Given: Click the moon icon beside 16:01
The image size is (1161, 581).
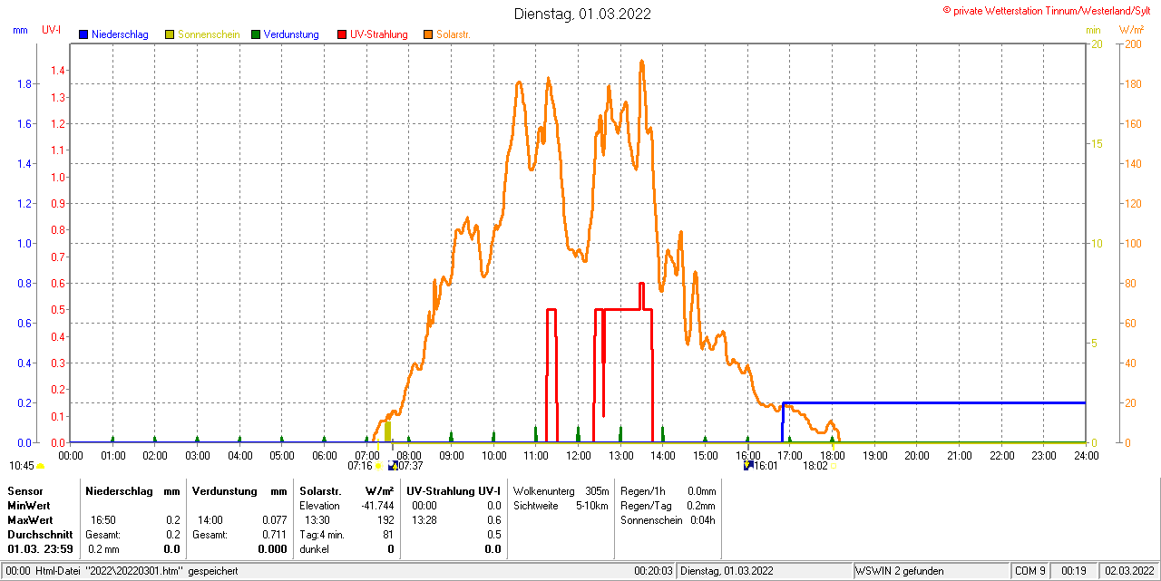Looking at the screenshot, I should 748,466.
